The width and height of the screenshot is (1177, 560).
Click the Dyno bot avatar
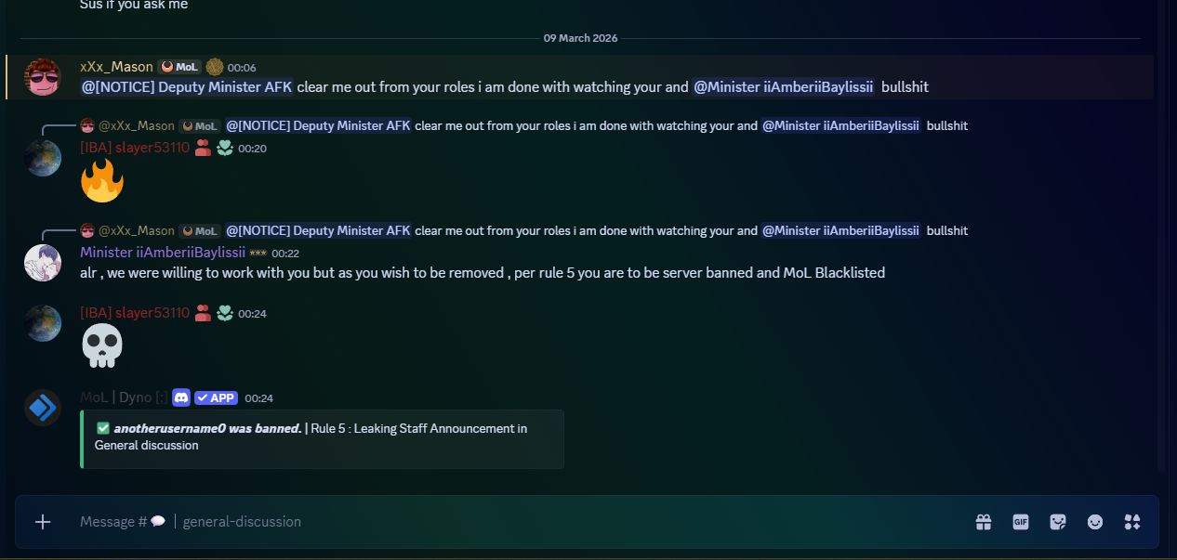pyautogui.click(x=43, y=408)
